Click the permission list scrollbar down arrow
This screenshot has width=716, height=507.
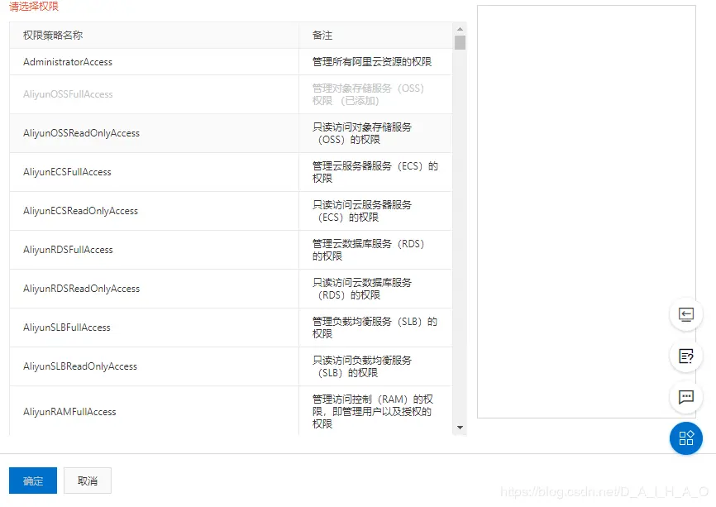pos(460,428)
